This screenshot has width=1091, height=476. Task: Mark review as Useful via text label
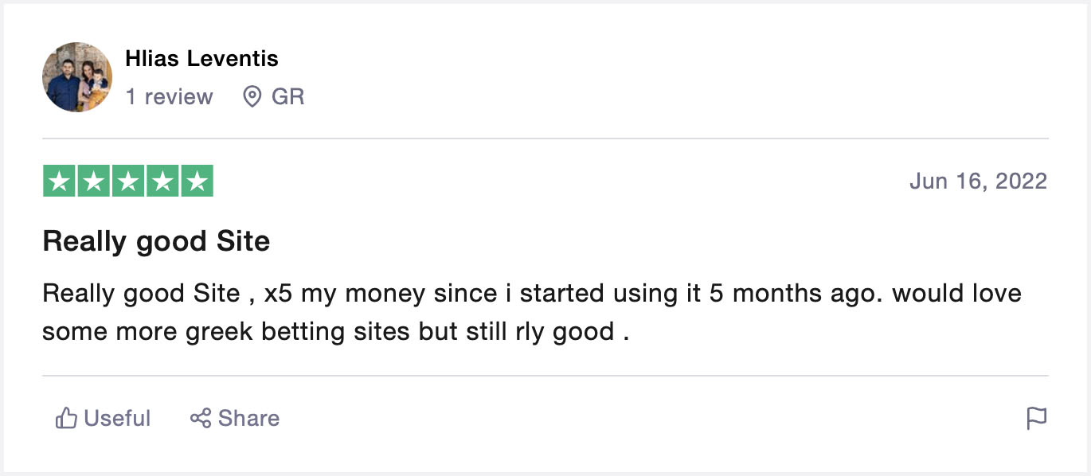tap(117, 418)
